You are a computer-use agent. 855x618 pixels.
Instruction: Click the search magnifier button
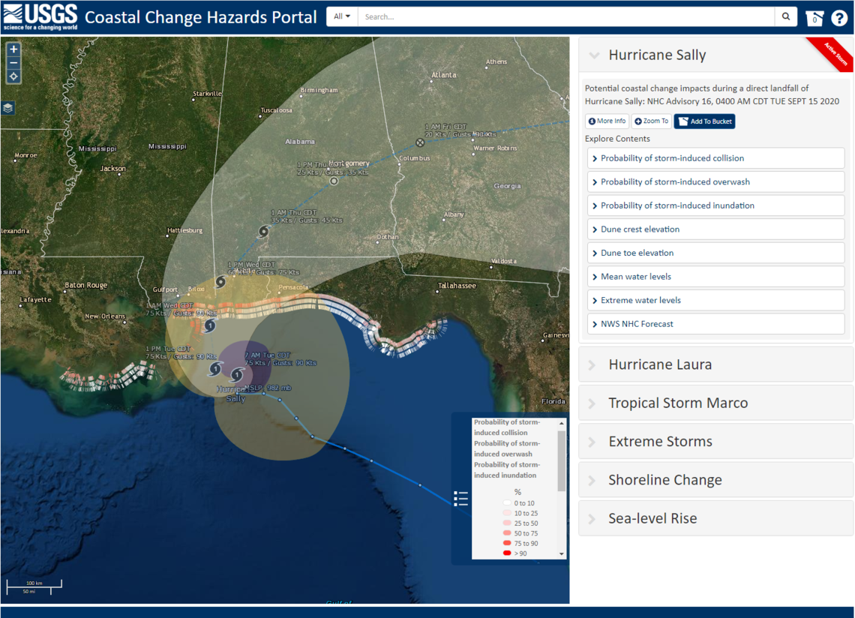point(786,16)
